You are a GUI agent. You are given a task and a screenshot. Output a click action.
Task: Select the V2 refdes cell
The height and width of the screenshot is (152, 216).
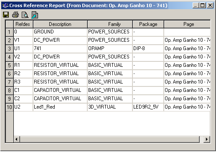pyautogui.click(x=23, y=57)
